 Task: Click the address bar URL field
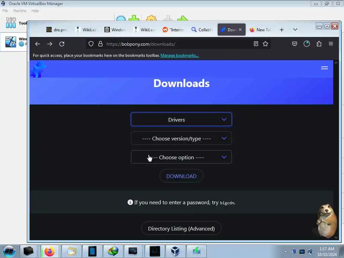(x=179, y=44)
